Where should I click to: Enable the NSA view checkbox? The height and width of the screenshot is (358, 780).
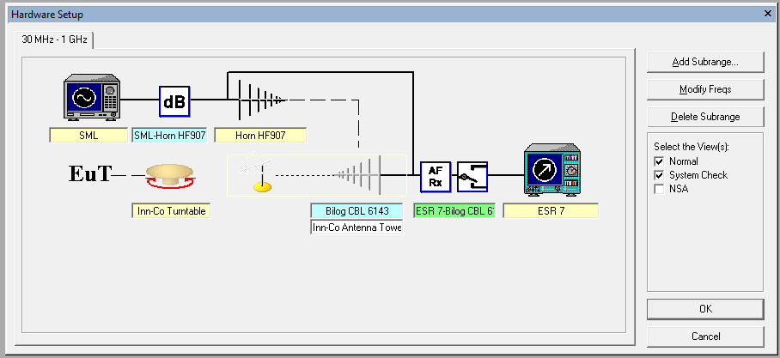click(x=659, y=190)
